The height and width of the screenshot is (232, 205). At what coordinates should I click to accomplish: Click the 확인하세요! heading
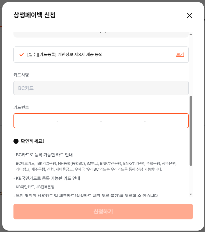tap(32, 141)
